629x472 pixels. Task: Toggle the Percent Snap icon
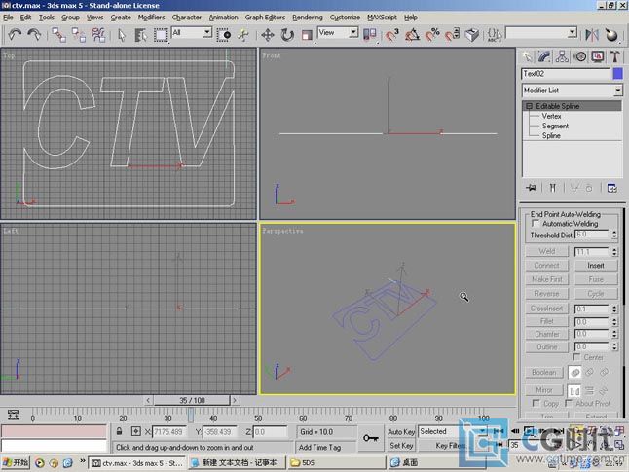tap(432, 35)
